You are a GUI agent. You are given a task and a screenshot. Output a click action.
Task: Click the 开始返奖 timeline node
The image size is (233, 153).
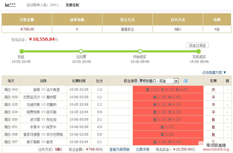point(140,51)
